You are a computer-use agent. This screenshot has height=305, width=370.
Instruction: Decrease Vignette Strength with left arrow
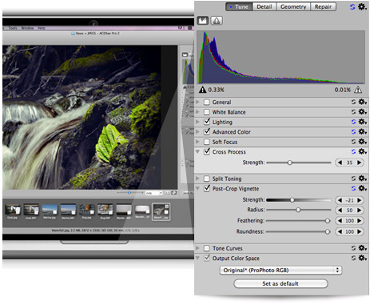pos(340,200)
